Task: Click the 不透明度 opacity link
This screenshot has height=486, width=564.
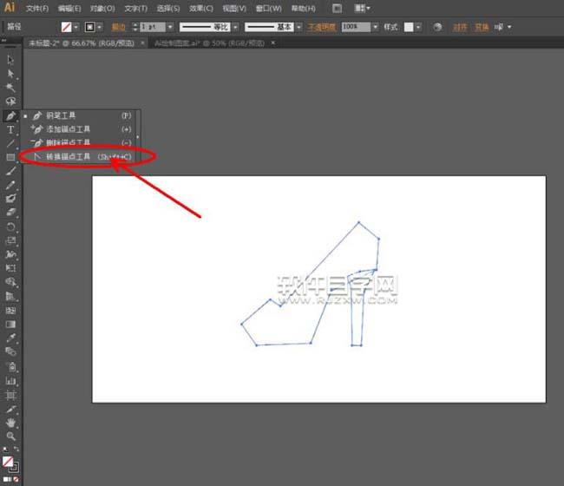Action: pyautogui.click(x=322, y=27)
